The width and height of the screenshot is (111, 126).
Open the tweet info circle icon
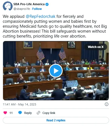point(107,104)
